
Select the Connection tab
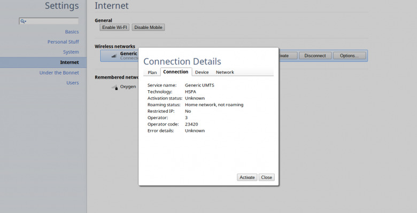pyautogui.click(x=176, y=72)
